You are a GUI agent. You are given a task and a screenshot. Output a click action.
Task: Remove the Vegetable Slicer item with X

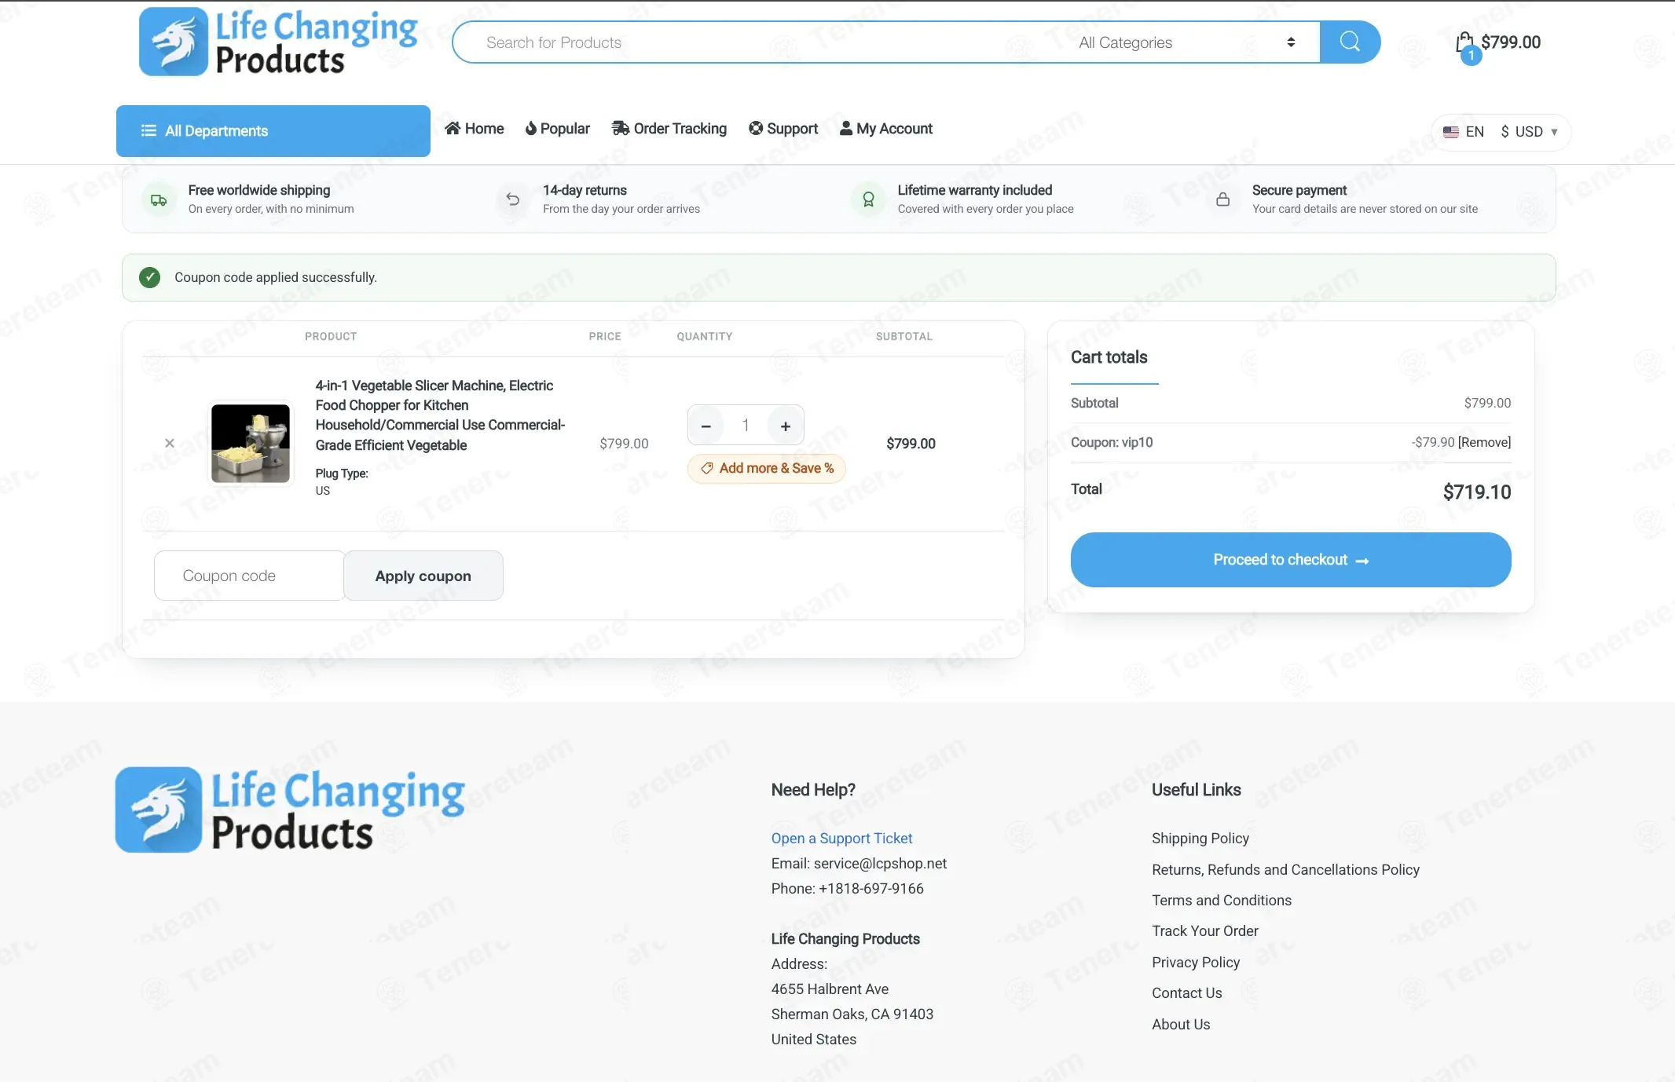(170, 443)
